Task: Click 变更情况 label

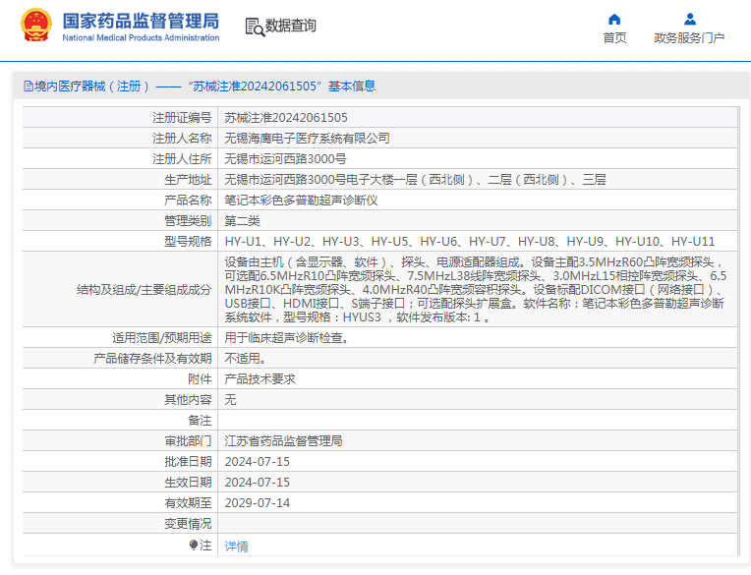Action: (188, 523)
